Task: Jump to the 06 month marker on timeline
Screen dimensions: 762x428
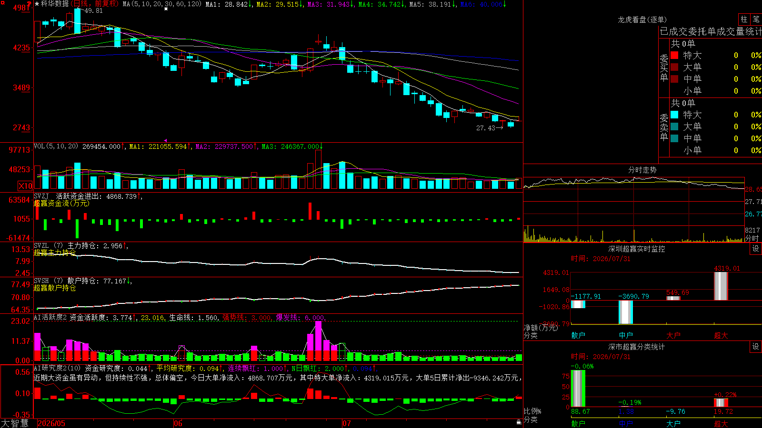Action: coord(178,423)
